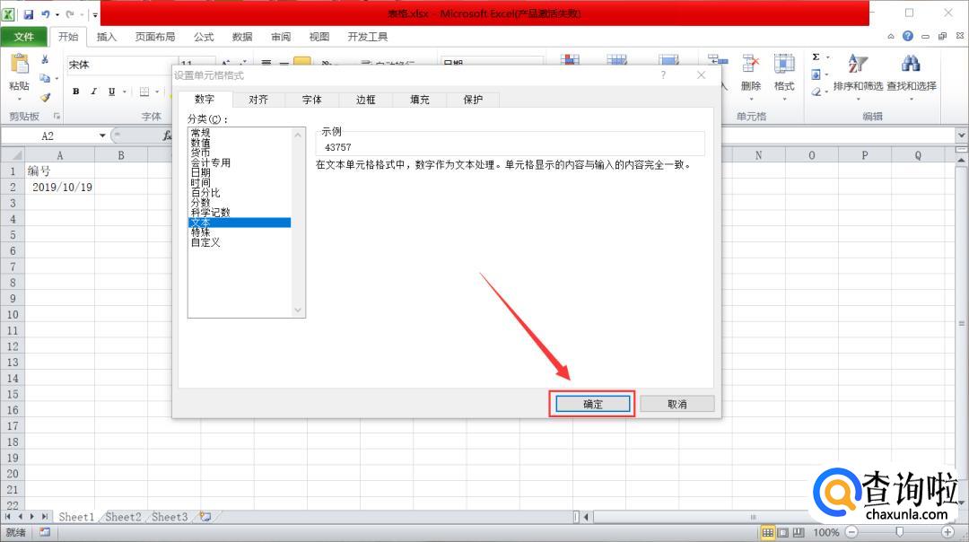Click the macro record icon in status bar
969x542 pixels.
click(45, 531)
